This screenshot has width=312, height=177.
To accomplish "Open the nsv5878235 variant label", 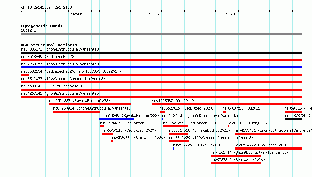I will click(x=298, y=116).
